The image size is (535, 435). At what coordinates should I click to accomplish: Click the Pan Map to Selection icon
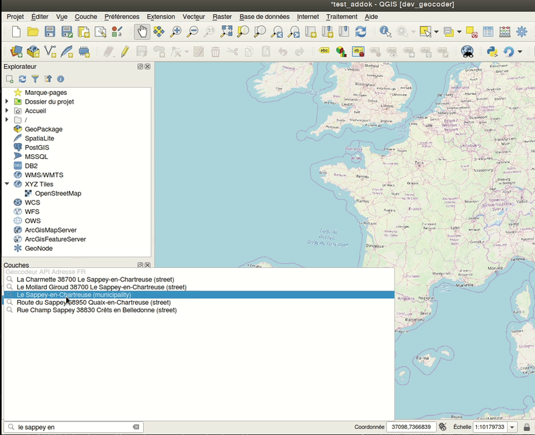click(x=158, y=31)
